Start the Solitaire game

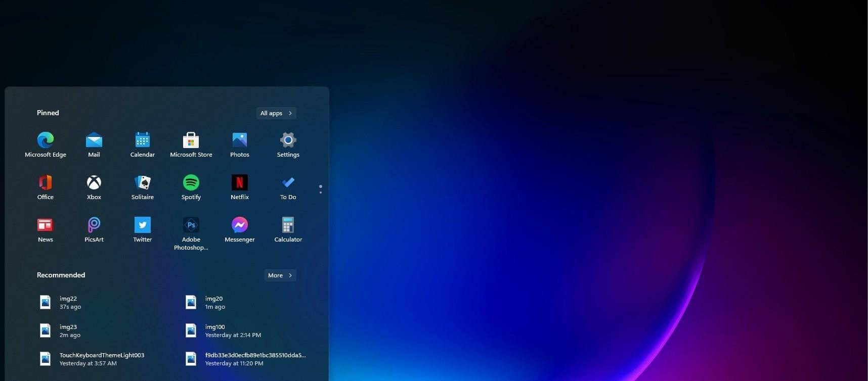pyautogui.click(x=143, y=187)
